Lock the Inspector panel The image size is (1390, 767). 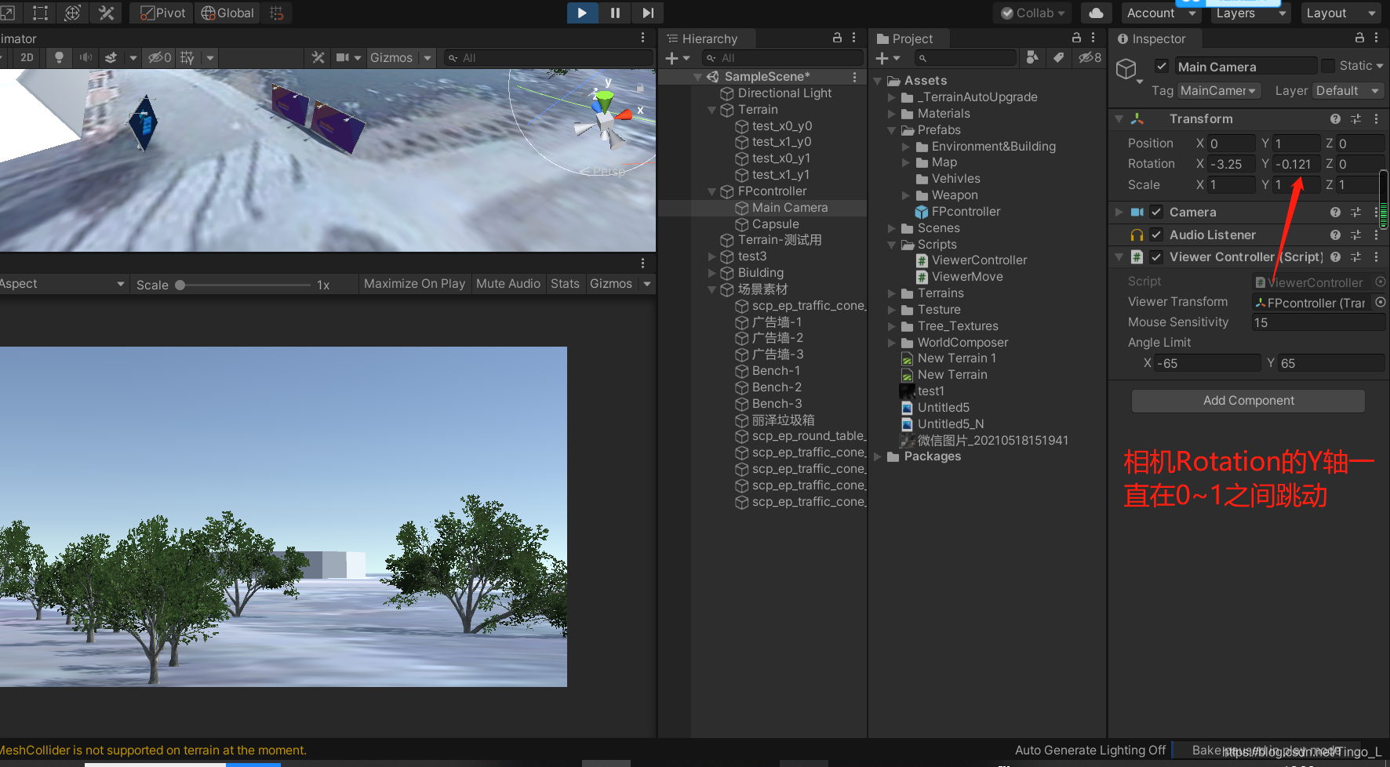click(1359, 38)
